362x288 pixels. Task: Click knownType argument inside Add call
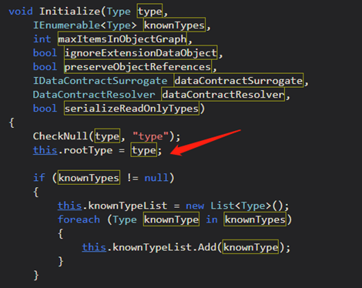click(x=250, y=246)
